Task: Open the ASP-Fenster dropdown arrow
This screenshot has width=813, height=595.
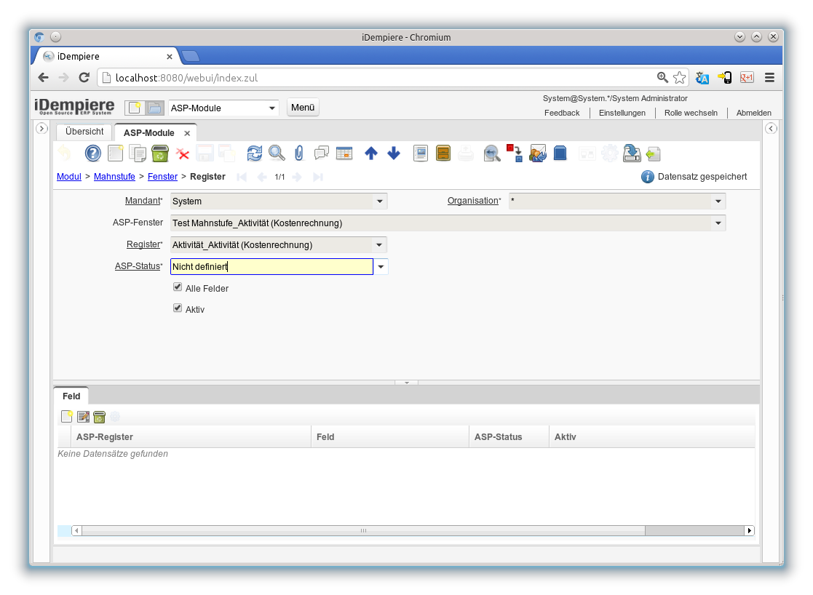Action: [718, 223]
